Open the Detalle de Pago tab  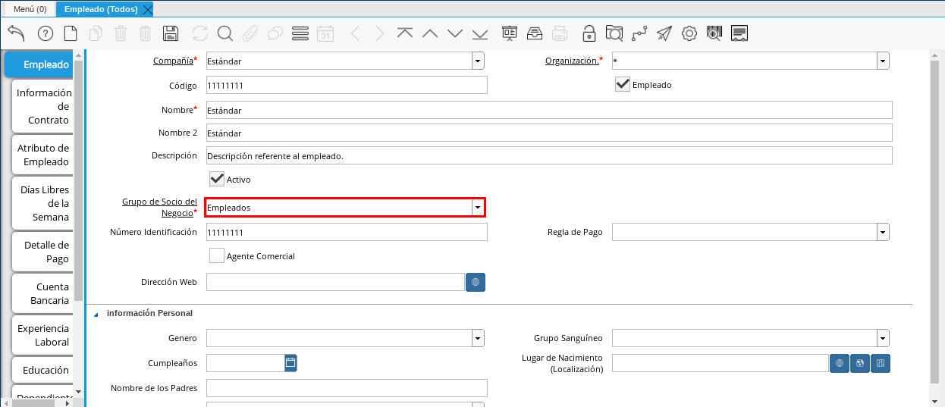click(43, 252)
